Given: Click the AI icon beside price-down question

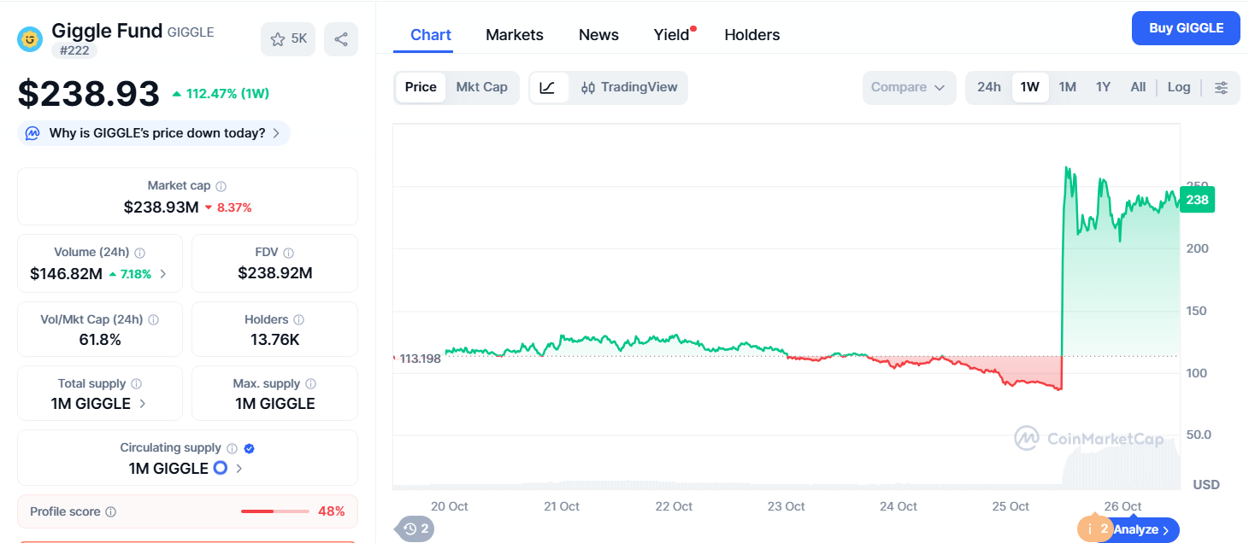Looking at the screenshot, I should click(32, 133).
